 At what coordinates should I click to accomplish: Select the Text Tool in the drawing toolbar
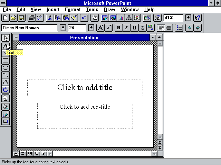(x=6, y=46)
